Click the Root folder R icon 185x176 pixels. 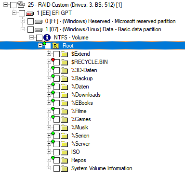pyautogui.click(x=55, y=46)
